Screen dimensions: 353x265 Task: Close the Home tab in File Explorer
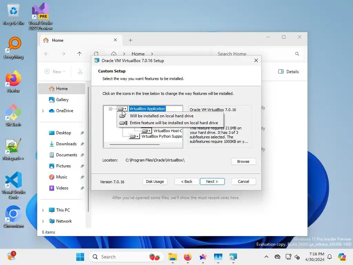(115, 40)
